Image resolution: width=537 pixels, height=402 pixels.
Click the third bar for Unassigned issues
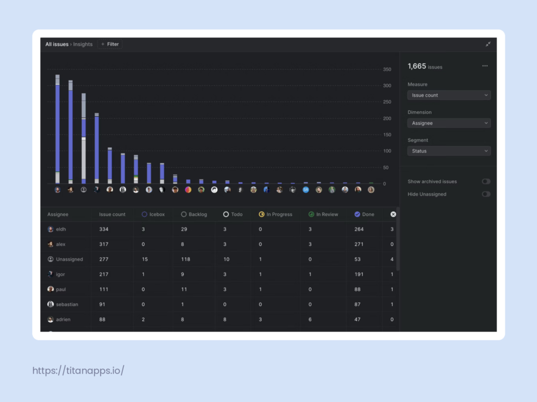point(83,139)
